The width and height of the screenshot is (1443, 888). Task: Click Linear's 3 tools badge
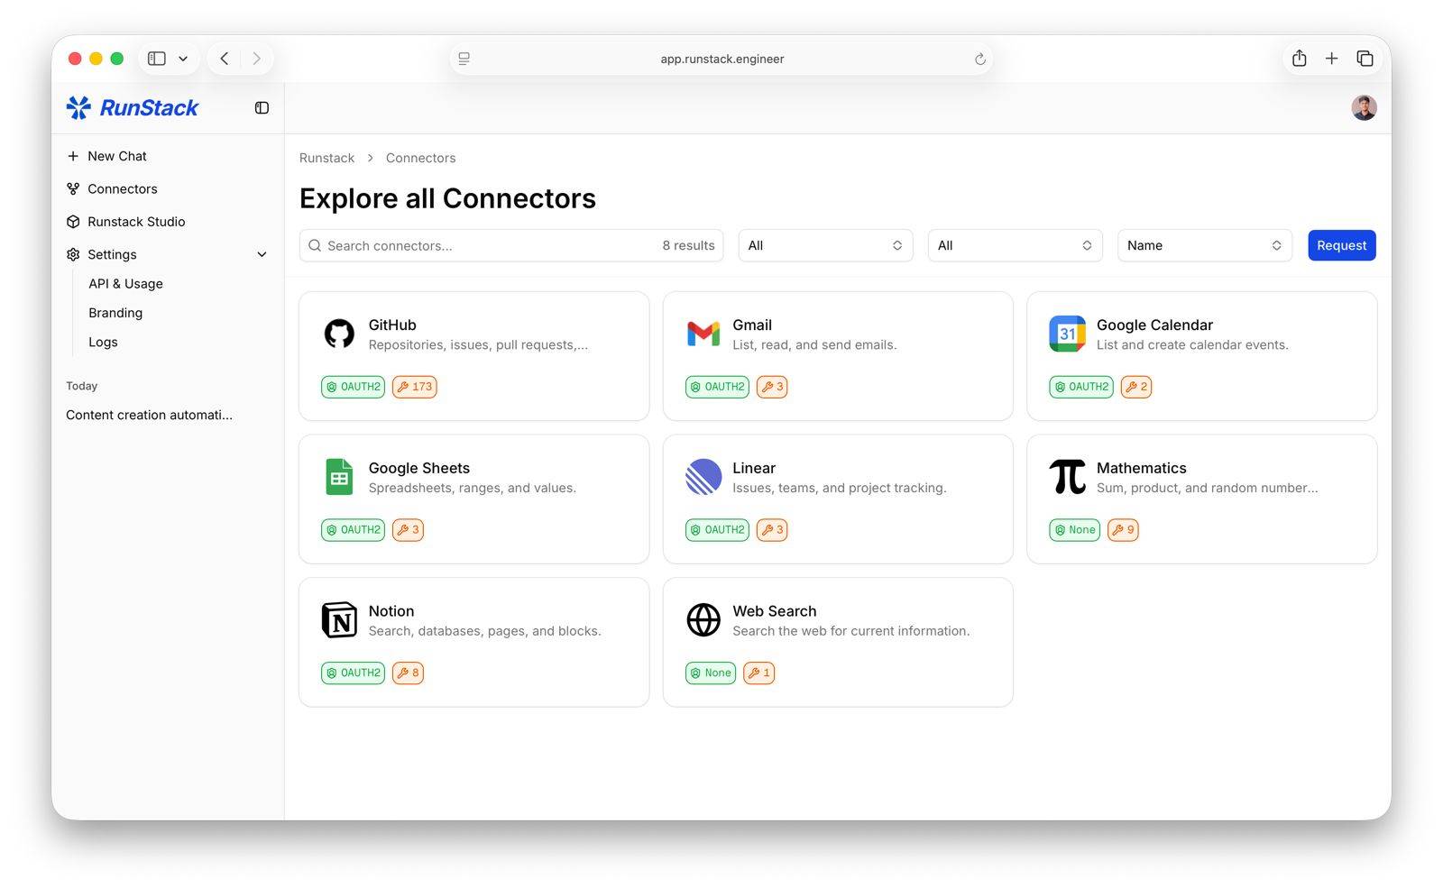772,530
